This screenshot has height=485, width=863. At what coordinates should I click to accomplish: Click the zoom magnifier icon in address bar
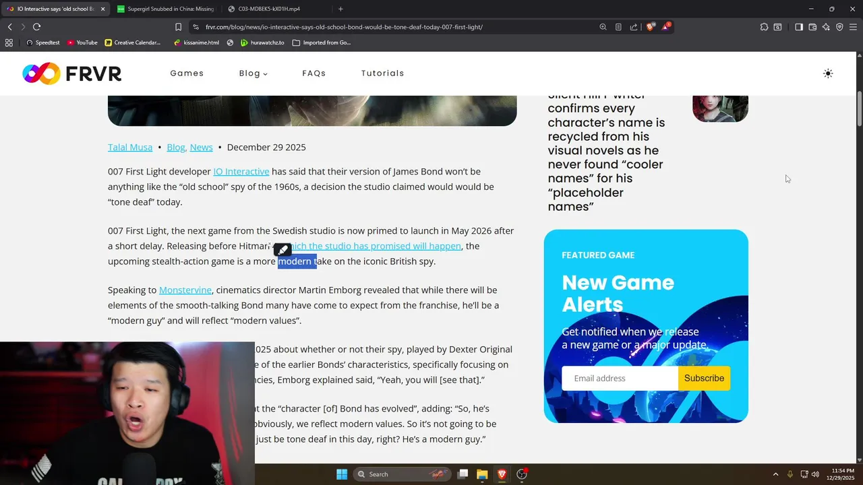click(x=603, y=27)
